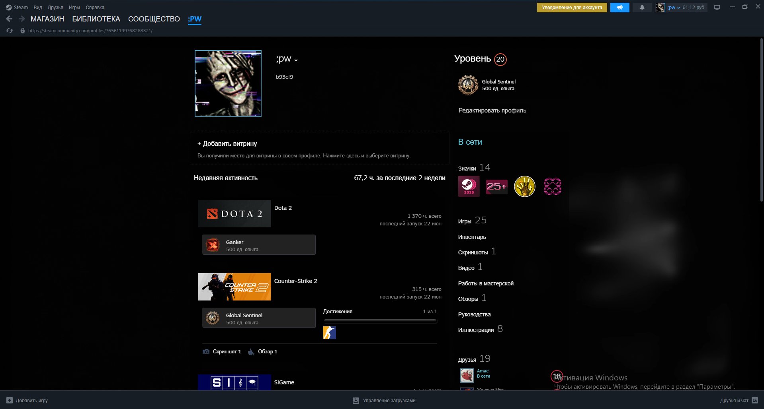Reload the page with the refresh icon

click(x=10, y=31)
